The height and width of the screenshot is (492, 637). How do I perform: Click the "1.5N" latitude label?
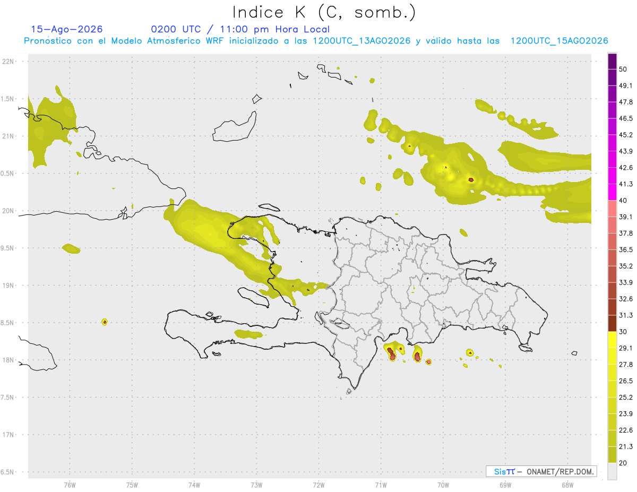[8, 99]
